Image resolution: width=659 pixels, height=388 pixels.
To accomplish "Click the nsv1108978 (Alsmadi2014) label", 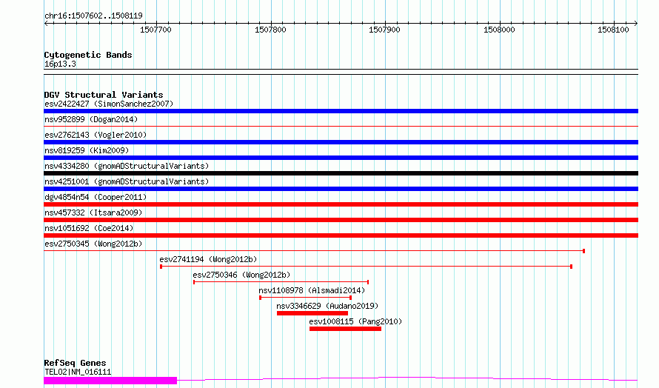I will [312, 290].
